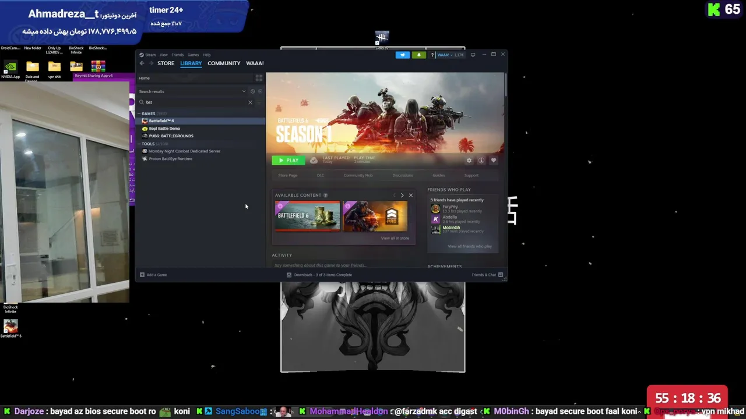The image size is (746, 419).
Task: Open the Store Page link
Action: click(287, 175)
